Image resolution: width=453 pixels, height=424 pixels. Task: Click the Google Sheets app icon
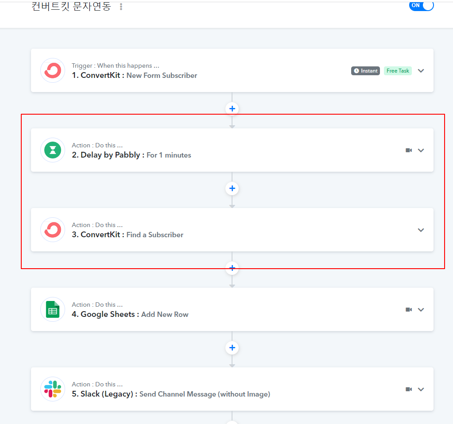pyautogui.click(x=53, y=310)
